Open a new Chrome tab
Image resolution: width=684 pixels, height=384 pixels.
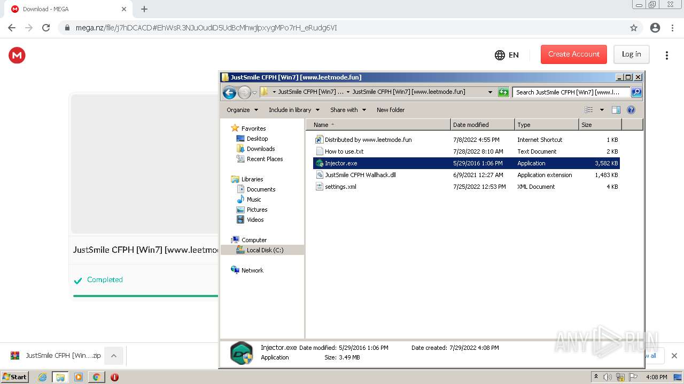144,9
